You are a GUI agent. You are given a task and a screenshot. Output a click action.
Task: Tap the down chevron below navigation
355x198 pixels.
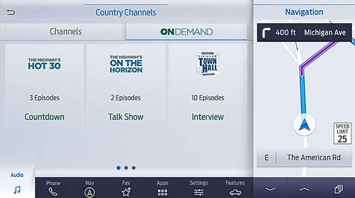click(x=270, y=189)
